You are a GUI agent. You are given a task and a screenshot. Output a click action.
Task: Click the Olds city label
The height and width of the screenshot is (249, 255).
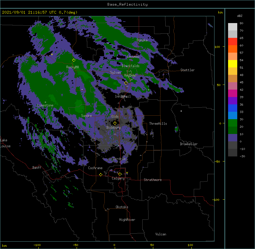tap(115, 117)
